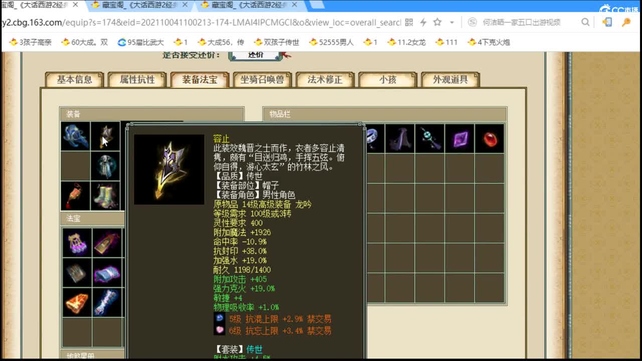Open the 111 bookmark
The image size is (642, 361).
coord(446,42)
